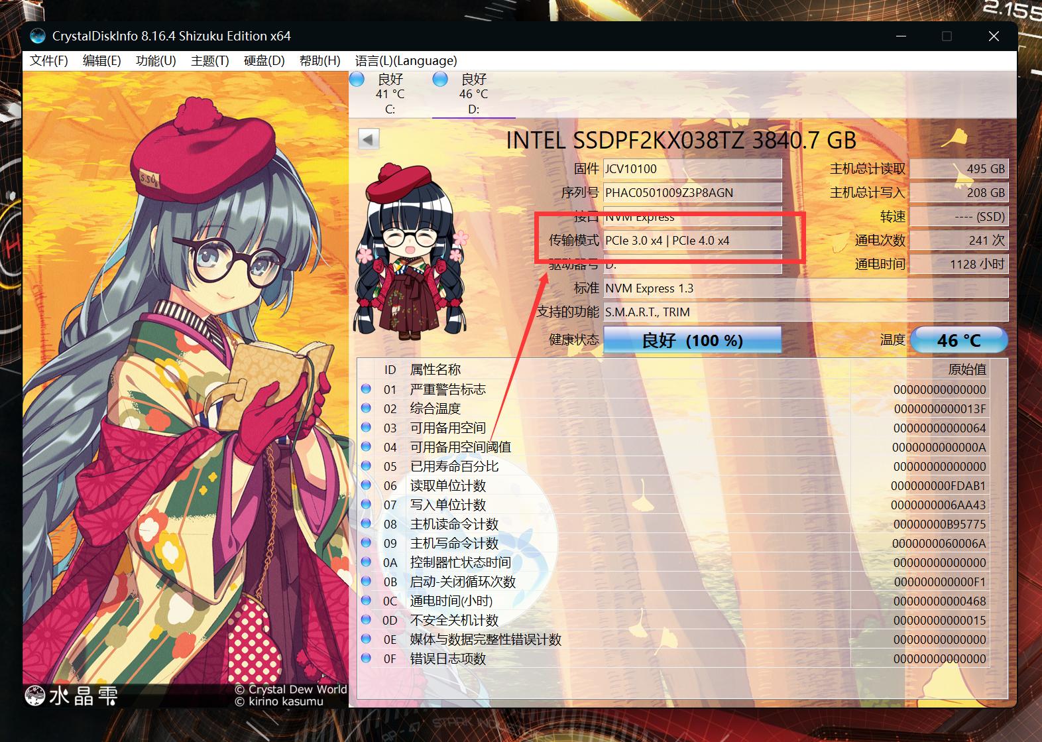Maximize the CrystalDiskInfo window
The image size is (1042, 742).
pyautogui.click(x=947, y=36)
